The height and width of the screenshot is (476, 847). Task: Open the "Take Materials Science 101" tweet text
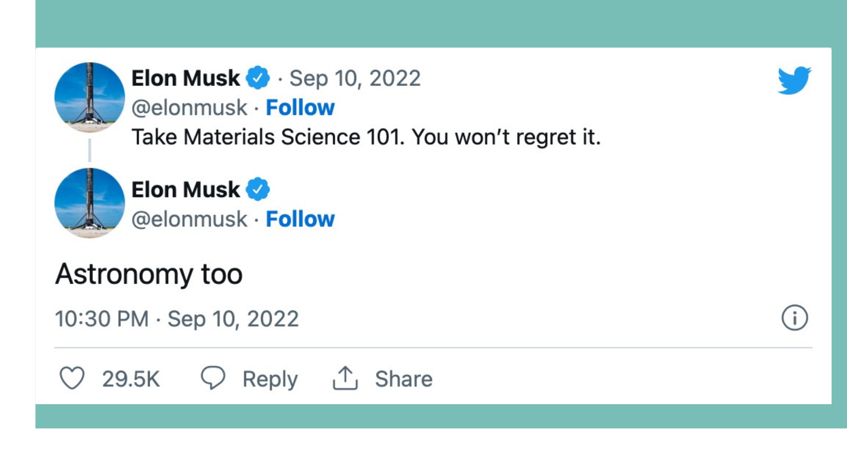pos(366,137)
